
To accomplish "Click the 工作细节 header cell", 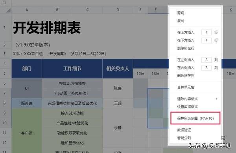I will click(x=72, y=69).
